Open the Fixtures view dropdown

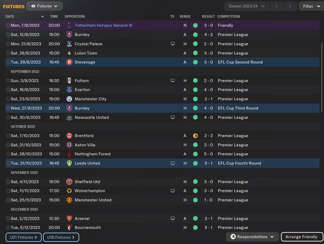click(x=44, y=6)
